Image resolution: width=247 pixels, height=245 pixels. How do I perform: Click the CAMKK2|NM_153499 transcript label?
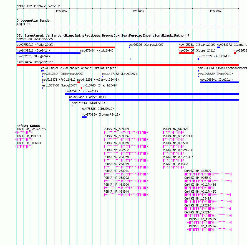coord(198,198)
